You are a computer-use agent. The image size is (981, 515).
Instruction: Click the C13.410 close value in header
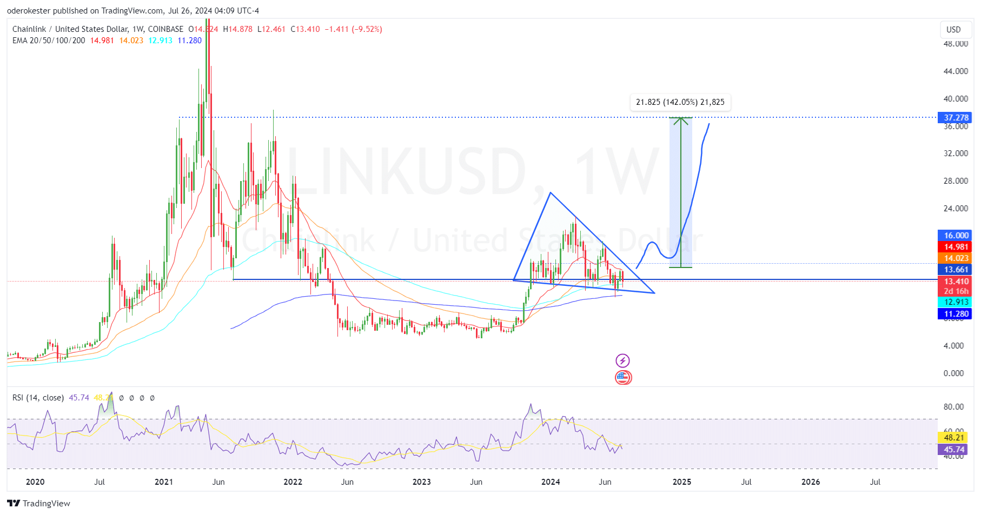[306, 29]
